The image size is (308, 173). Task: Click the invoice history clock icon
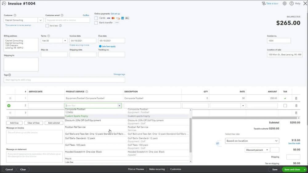4,3
